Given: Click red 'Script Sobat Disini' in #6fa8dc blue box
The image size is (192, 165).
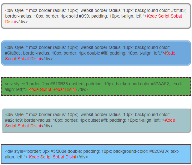Looking at the screenshot, I should pyautogui.click(x=23, y=59).
